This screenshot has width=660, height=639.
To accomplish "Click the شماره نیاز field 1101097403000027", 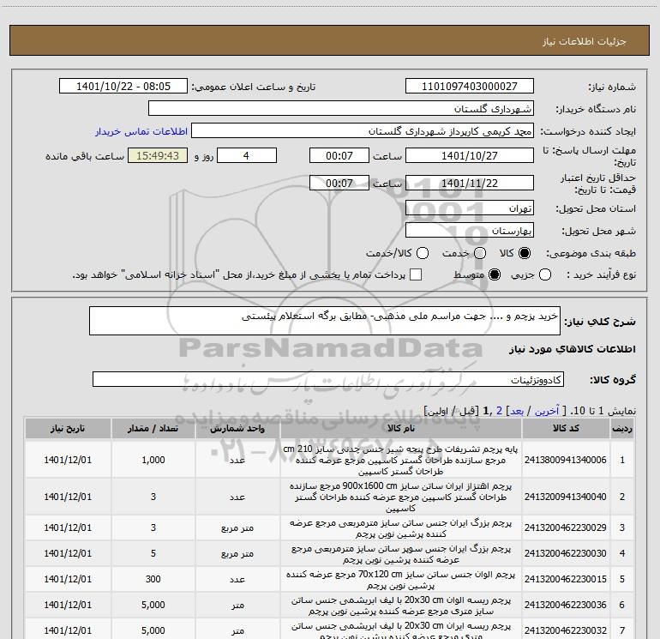I will coord(470,87).
